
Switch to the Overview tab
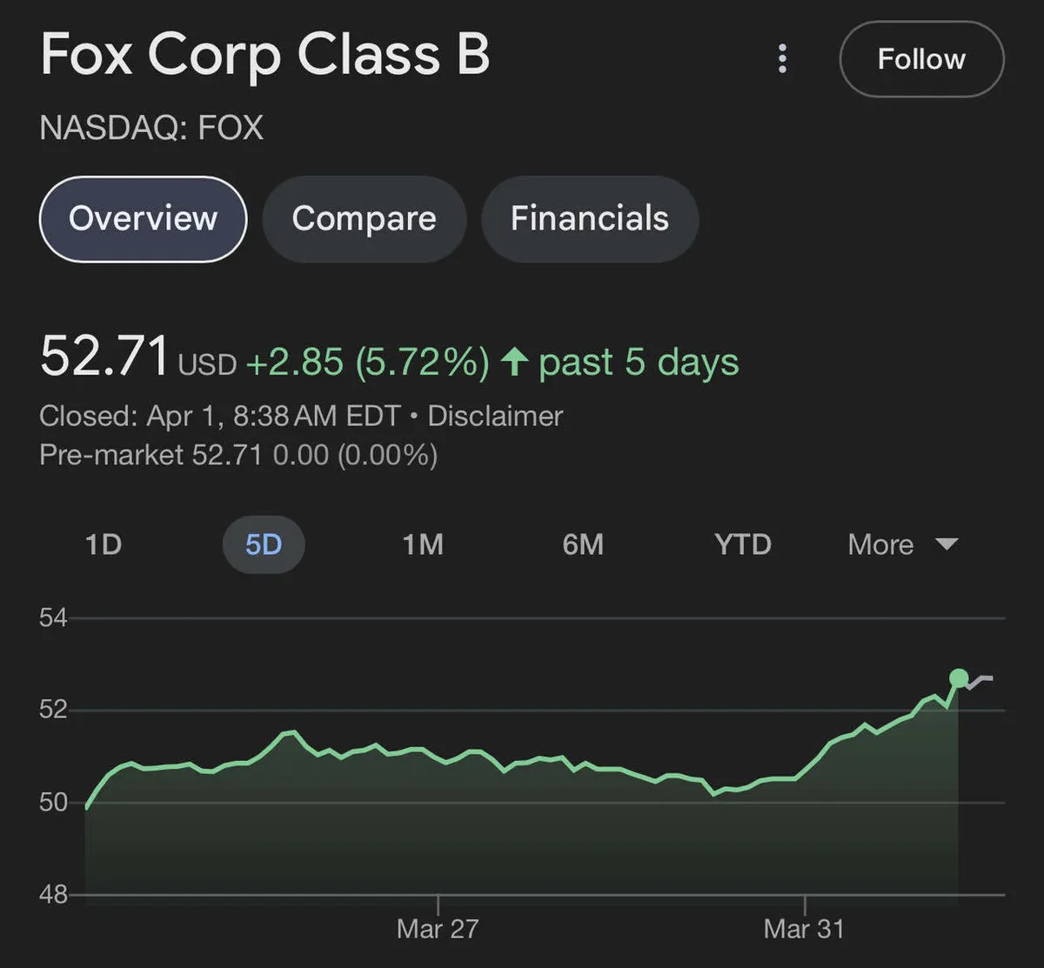(143, 218)
